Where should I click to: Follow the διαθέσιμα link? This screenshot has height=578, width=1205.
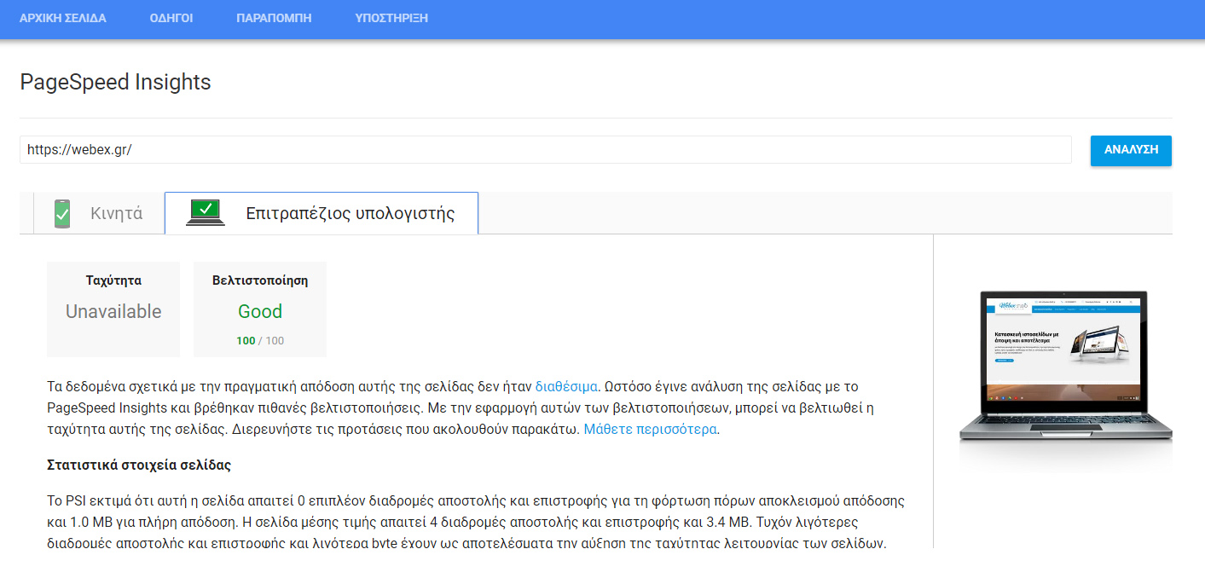coord(566,386)
